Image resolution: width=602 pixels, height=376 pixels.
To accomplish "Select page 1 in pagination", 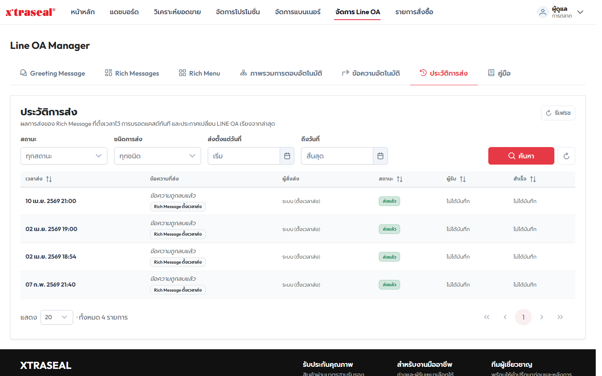I will 523,317.
